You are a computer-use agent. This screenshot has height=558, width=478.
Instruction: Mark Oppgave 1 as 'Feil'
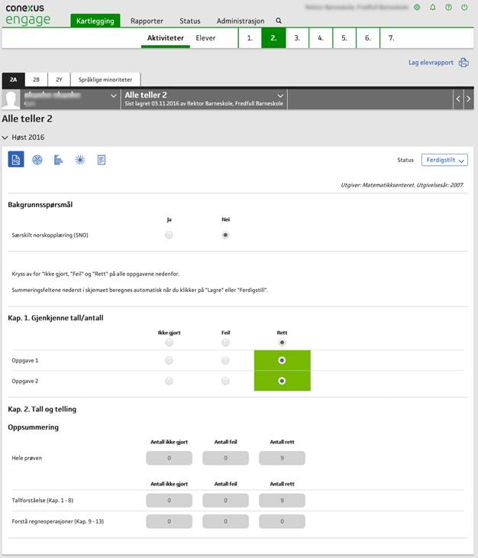(225, 360)
